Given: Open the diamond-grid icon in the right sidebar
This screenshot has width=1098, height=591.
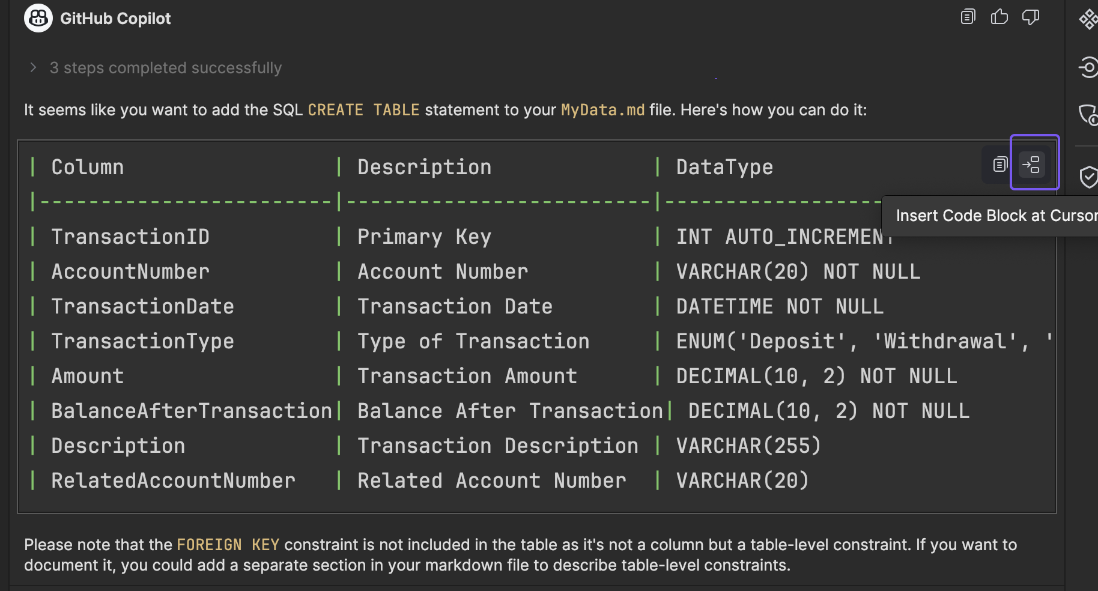Looking at the screenshot, I should [x=1088, y=19].
